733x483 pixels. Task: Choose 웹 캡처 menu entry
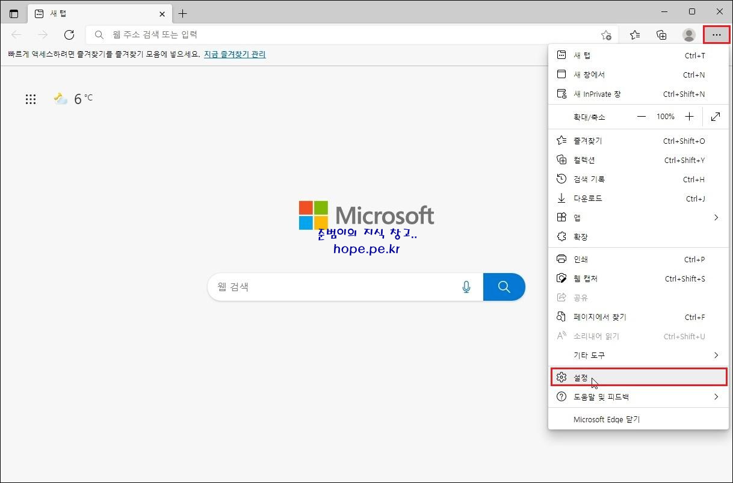(638, 278)
